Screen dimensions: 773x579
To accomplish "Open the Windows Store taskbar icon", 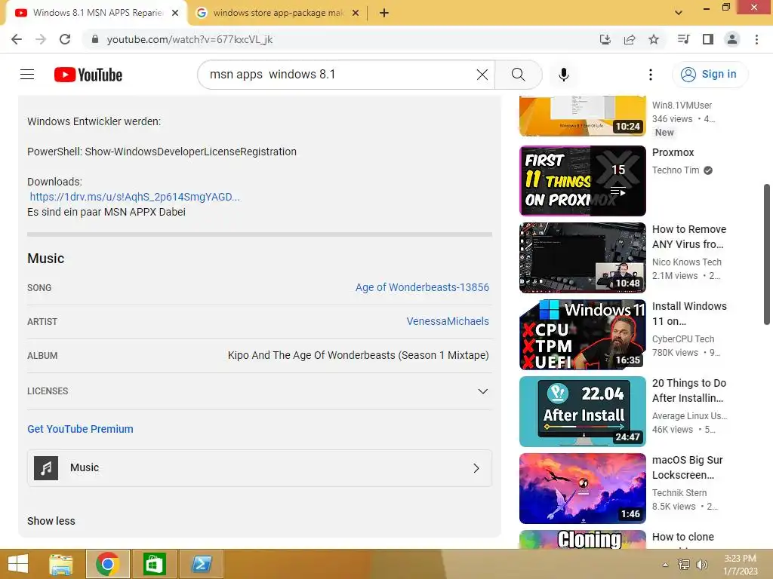I will 154,564.
